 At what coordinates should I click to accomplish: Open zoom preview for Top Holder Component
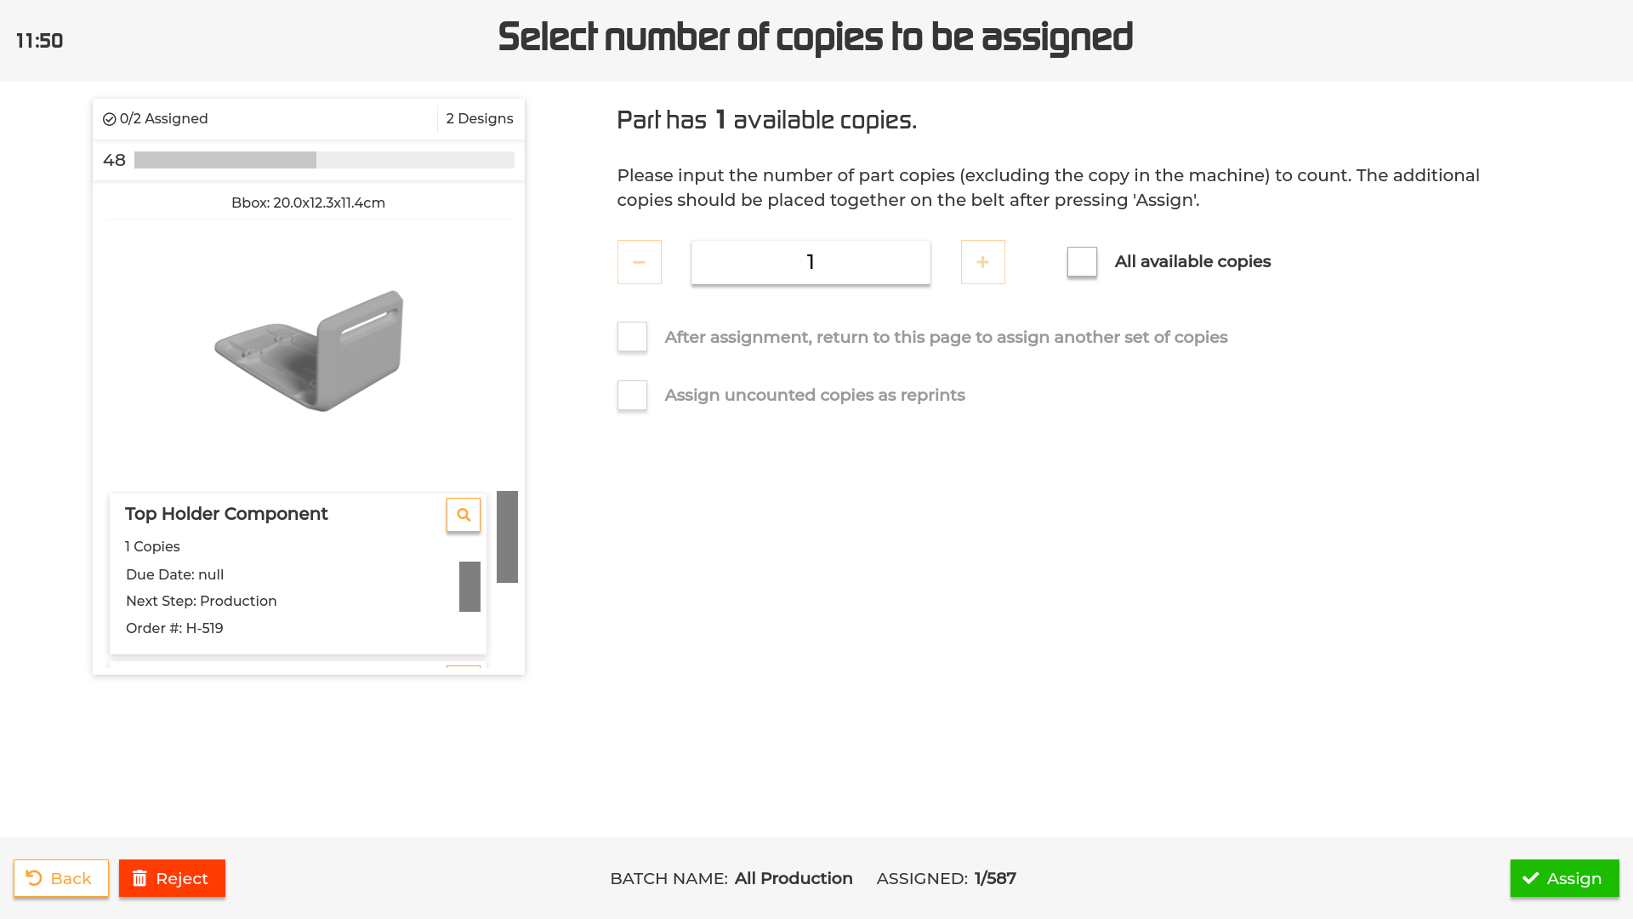464,515
